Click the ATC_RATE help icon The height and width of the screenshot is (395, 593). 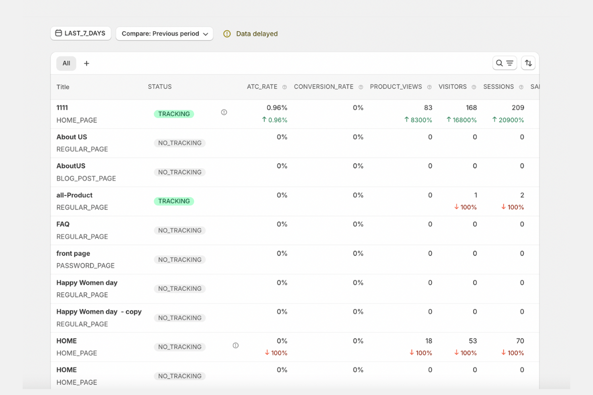[285, 87]
